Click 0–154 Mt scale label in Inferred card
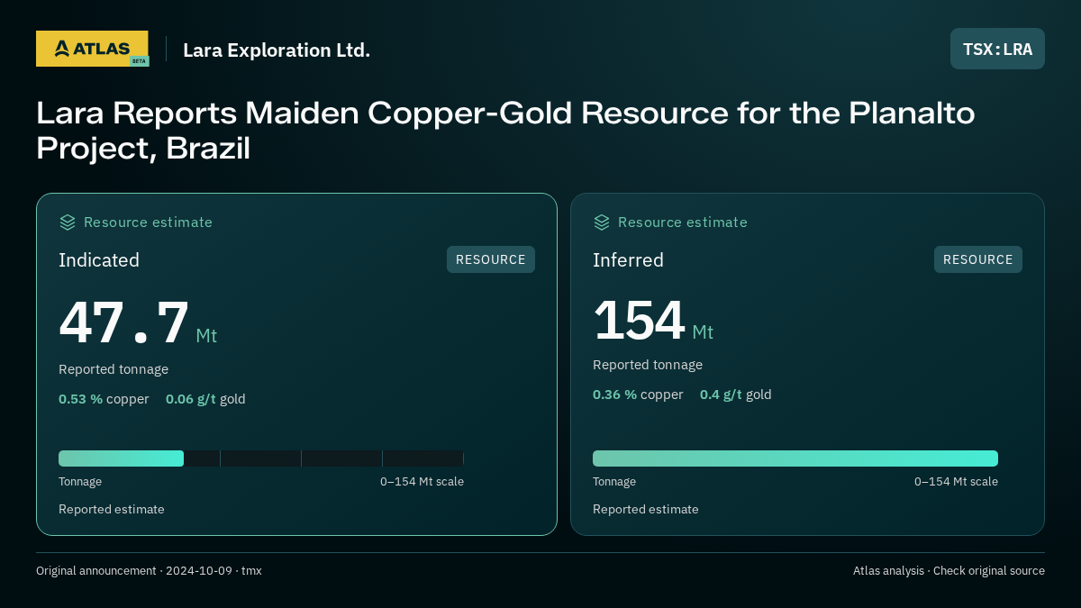This screenshot has width=1081, height=608. click(x=956, y=482)
